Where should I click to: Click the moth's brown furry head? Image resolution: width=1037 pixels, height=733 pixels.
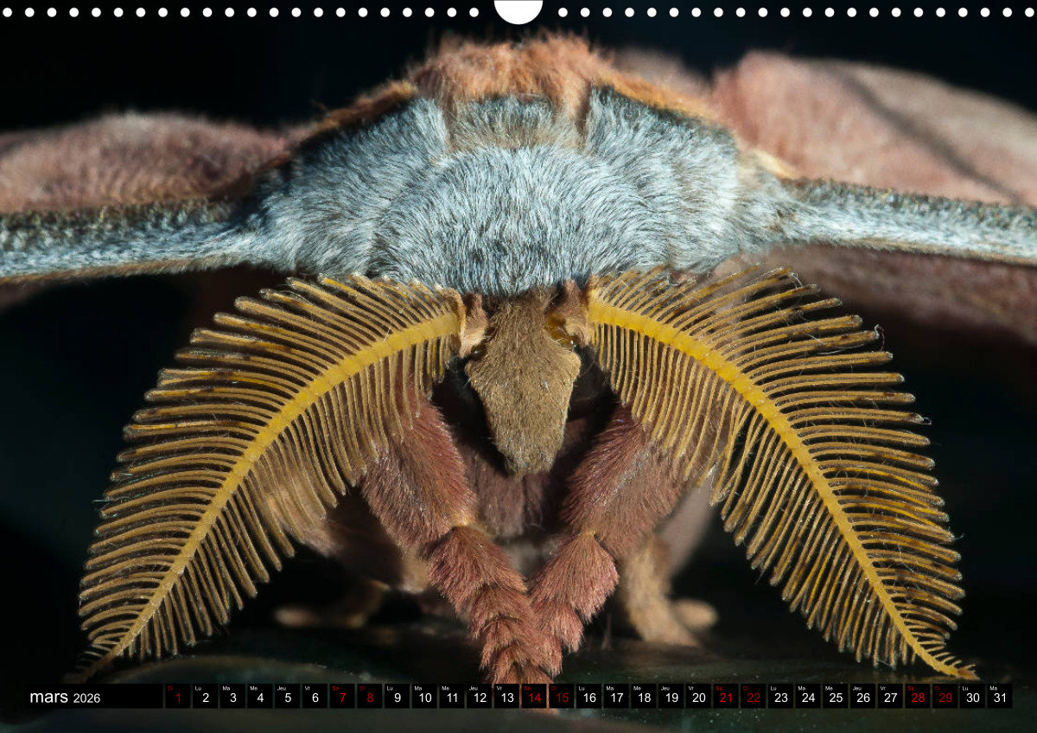click(x=523, y=380)
